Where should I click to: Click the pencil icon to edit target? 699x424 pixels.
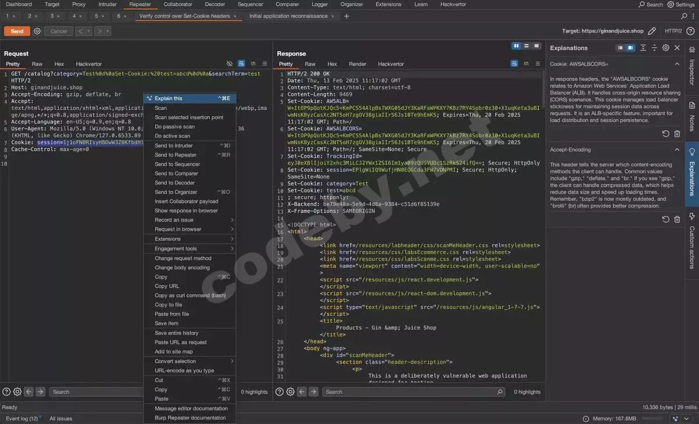pos(652,31)
